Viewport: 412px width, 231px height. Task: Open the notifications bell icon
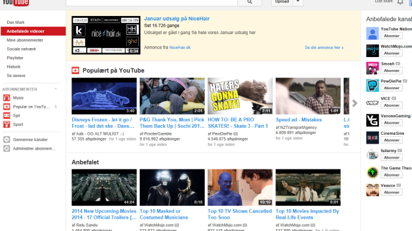[x=400, y=2]
